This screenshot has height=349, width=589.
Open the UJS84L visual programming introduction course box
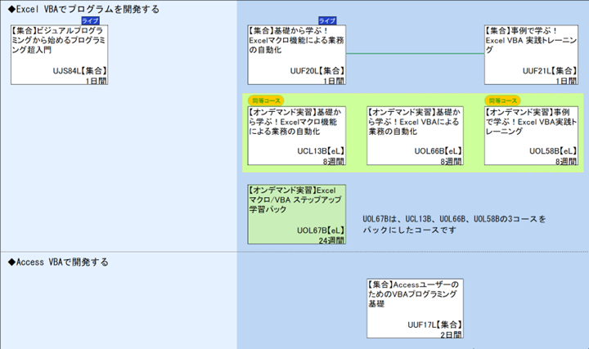(60, 55)
